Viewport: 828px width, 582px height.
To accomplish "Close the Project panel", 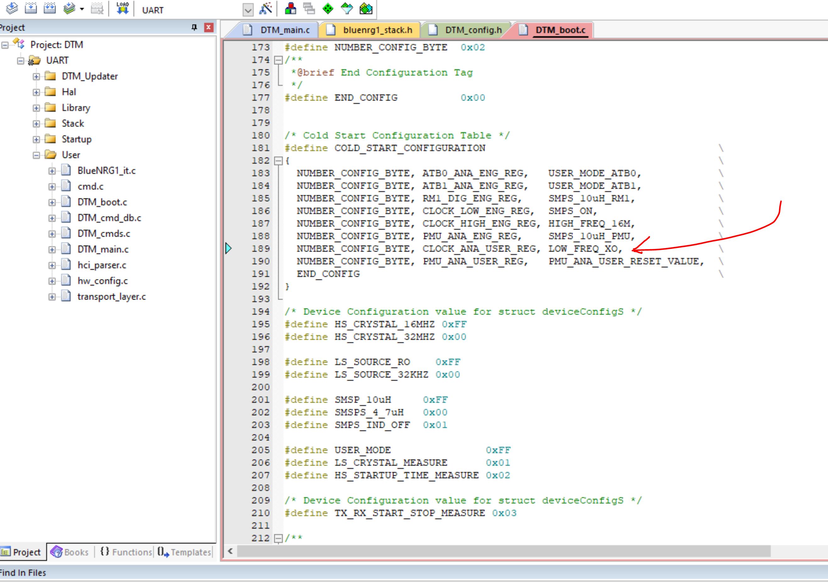I will (208, 27).
